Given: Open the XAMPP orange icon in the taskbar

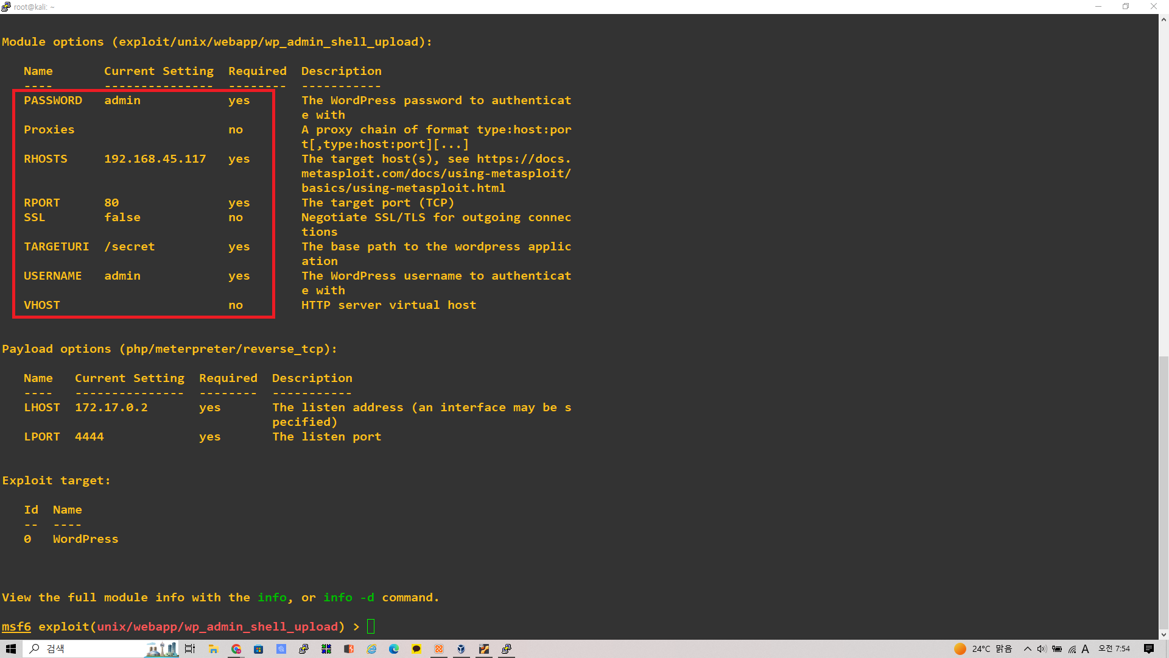Looking at the screenshot, I should pos(439,649).
